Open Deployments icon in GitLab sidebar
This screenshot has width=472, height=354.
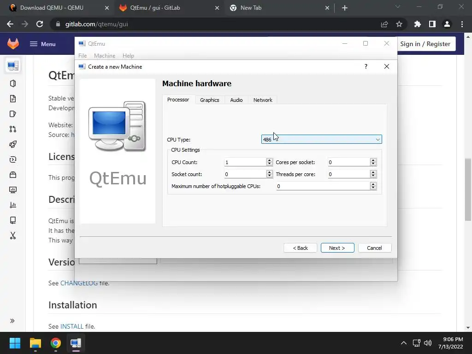pyautogui.click(x=13, y=159)
